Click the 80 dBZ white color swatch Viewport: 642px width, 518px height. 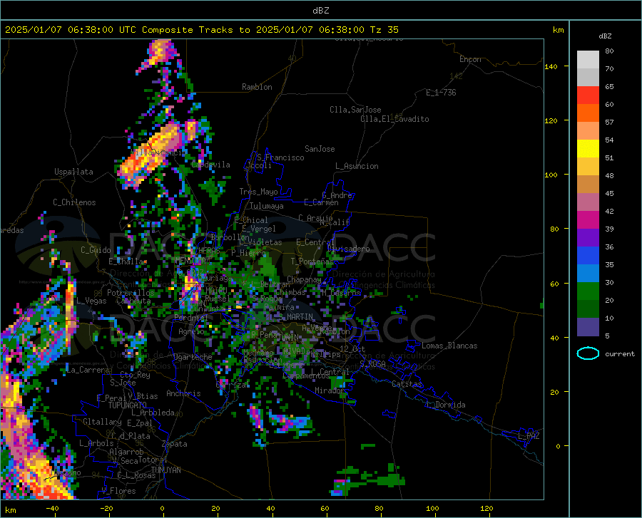click(588, 59)
